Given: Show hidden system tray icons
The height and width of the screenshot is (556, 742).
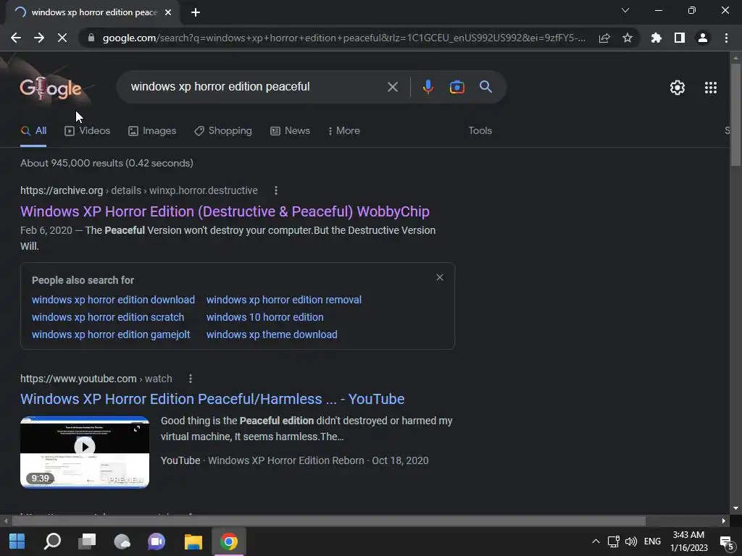Looking at the screenshot, I should [596, 542].
